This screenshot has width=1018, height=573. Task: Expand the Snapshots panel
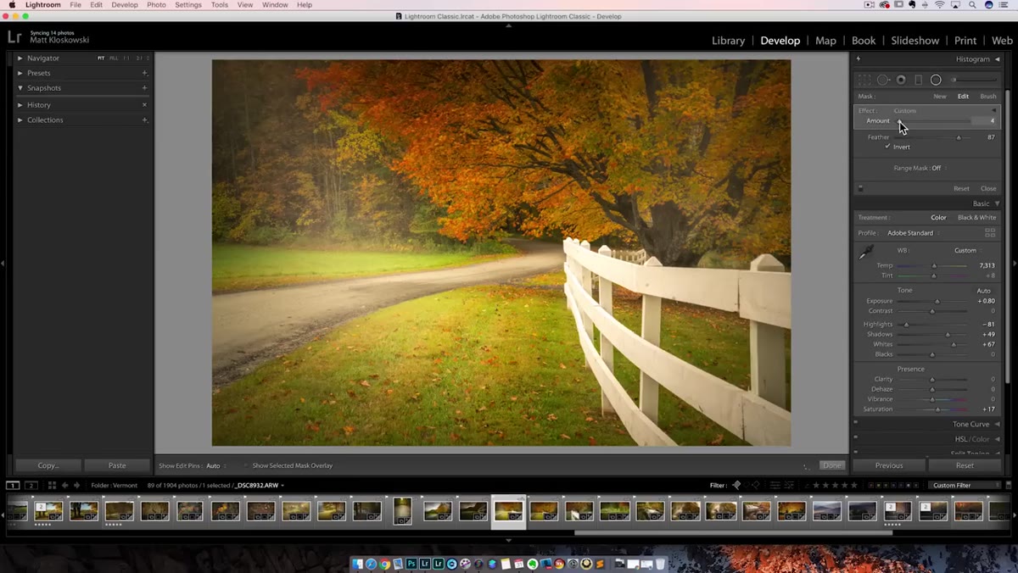coord(20,87)
